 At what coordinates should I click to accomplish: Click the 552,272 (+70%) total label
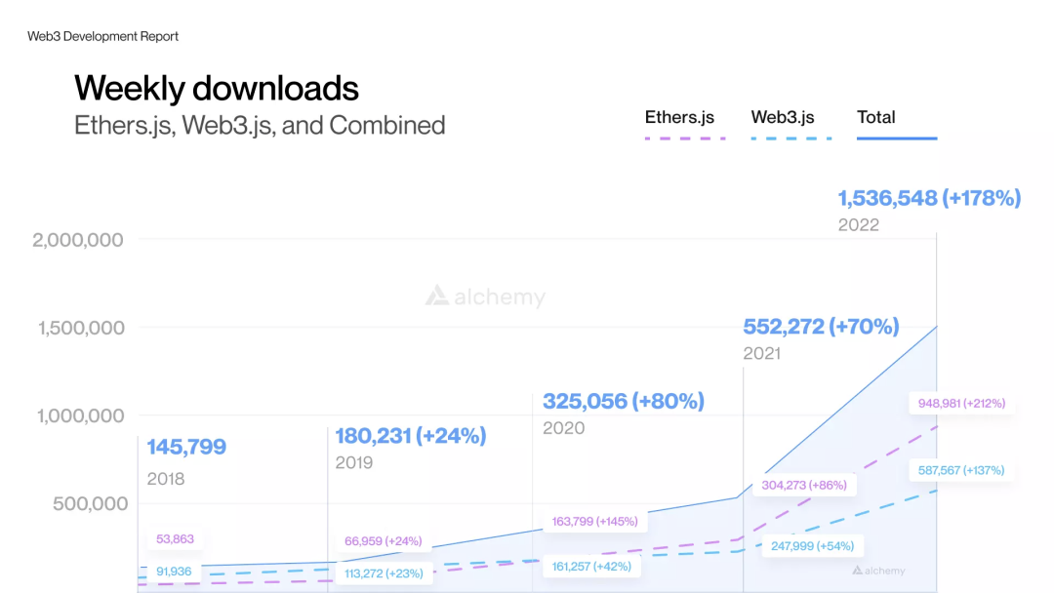click(821, 327)
